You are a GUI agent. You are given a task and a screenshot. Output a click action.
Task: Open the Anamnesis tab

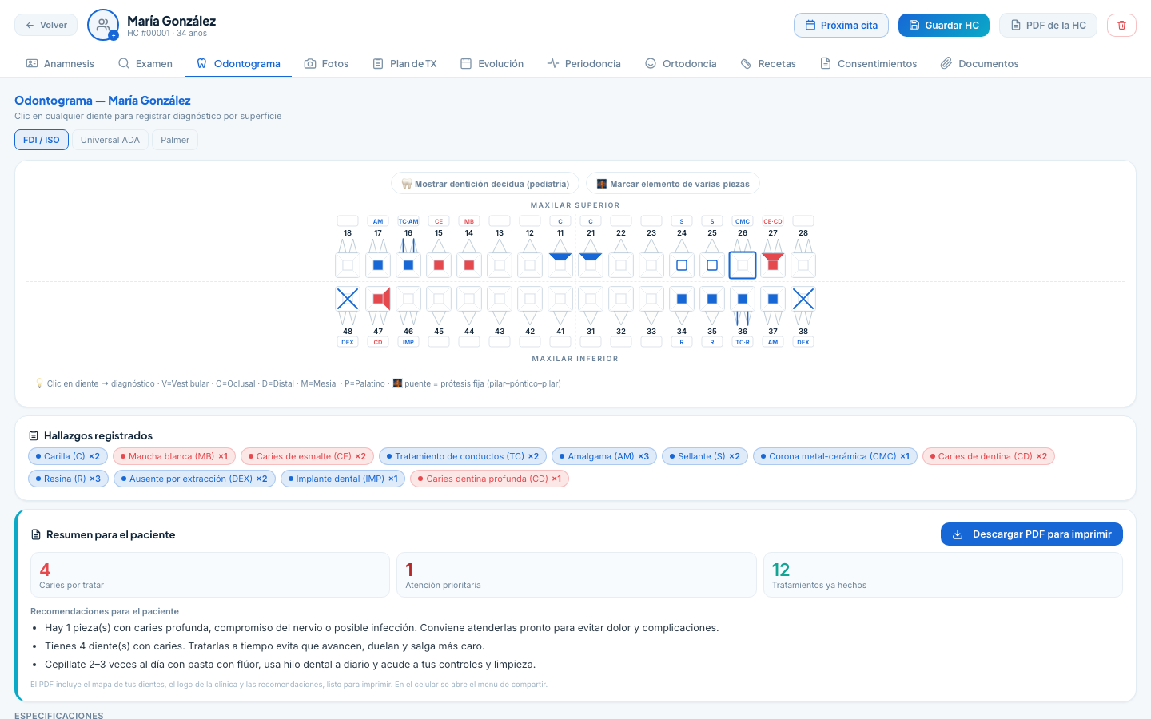tap(60, 64)
